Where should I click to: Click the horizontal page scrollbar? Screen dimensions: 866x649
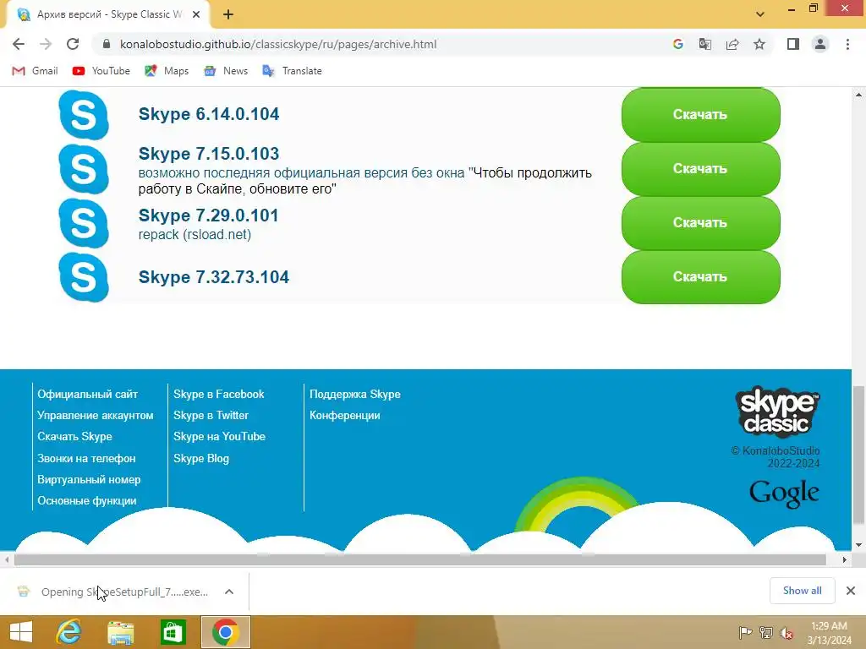[x=419, y=559]
